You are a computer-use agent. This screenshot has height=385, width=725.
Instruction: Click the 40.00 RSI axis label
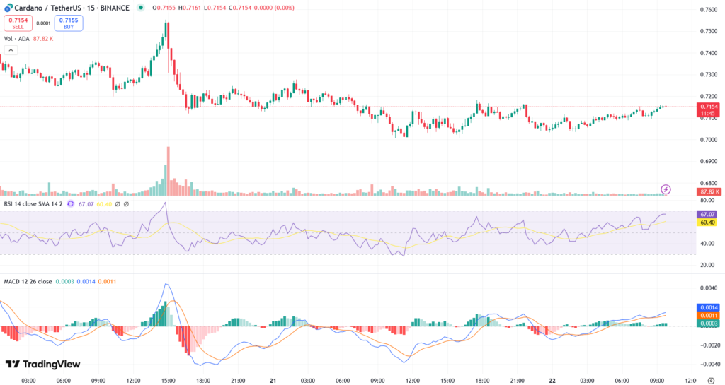click(x=707, y=244)
